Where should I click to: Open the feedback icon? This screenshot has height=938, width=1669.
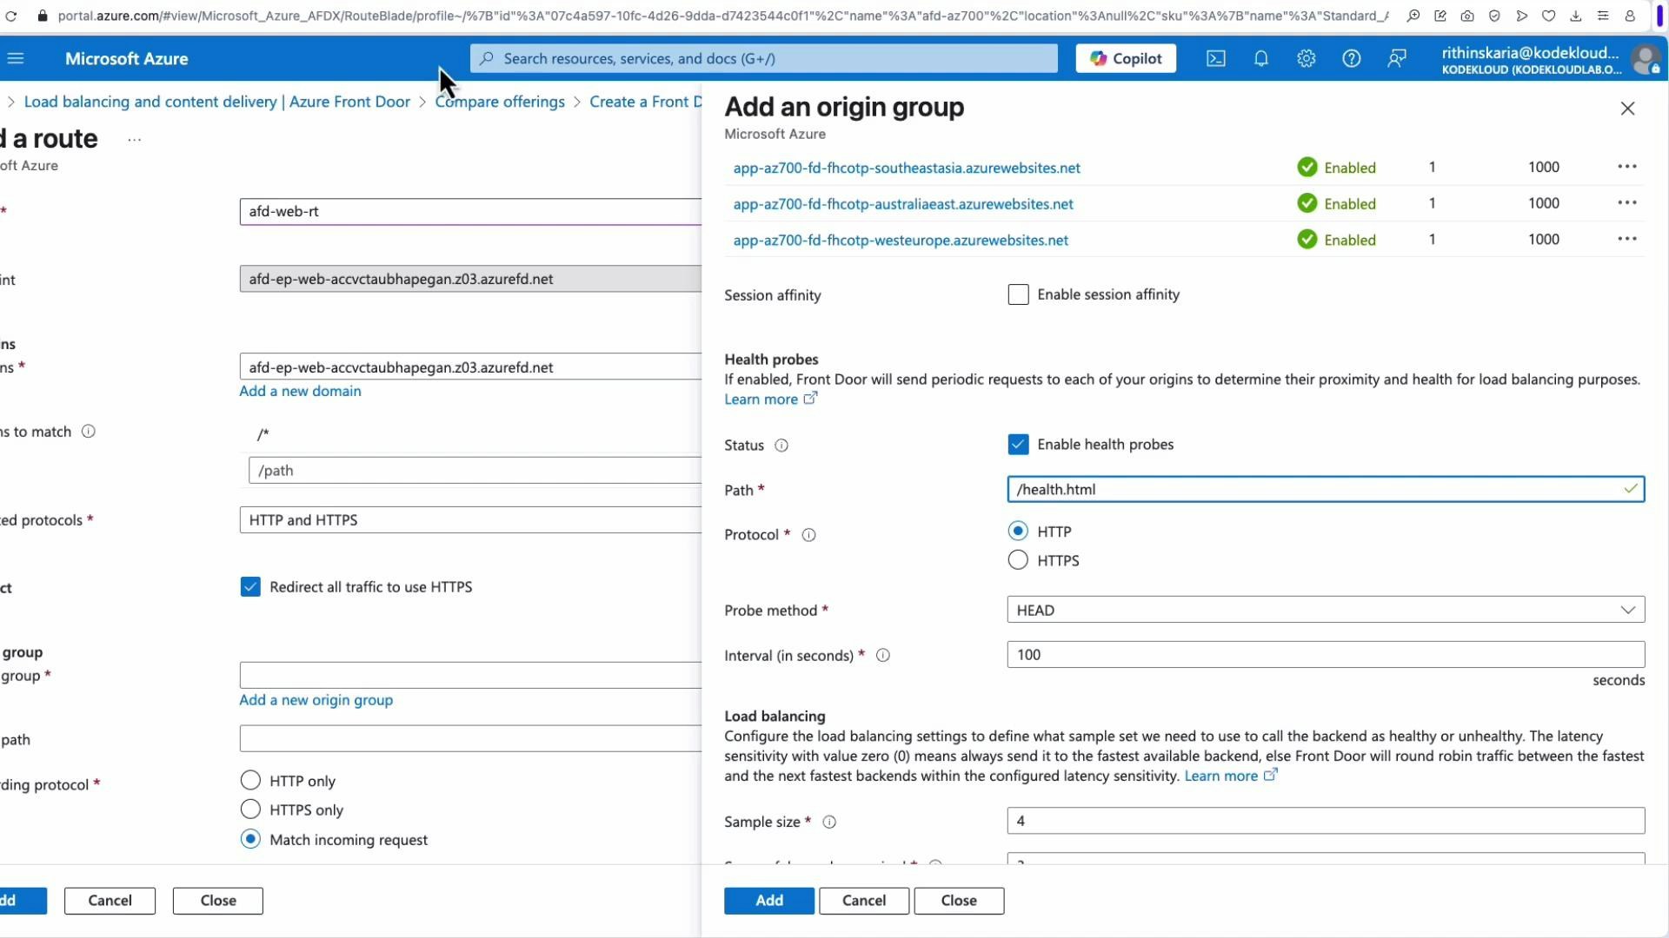click(1397, 58)
